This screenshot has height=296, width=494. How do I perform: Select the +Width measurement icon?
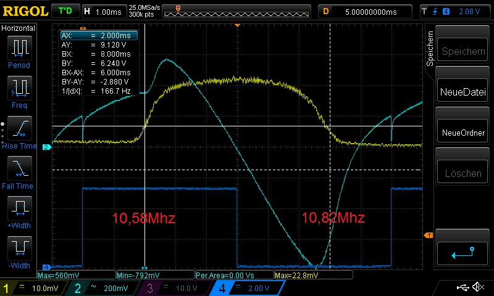click(19, 208)
